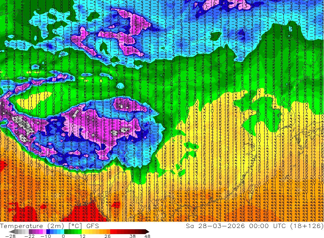
Task: Click the dark blue swatch at legend value -10
Action: click(48, 232)
